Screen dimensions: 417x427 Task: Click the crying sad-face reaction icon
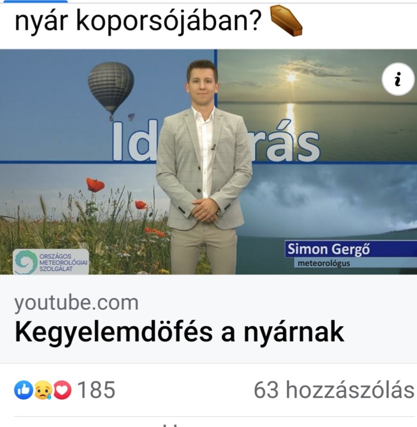(x=43, y=390)
